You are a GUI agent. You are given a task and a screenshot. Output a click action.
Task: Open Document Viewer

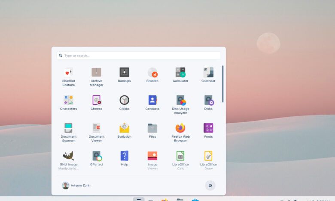(x=96, y=132)
